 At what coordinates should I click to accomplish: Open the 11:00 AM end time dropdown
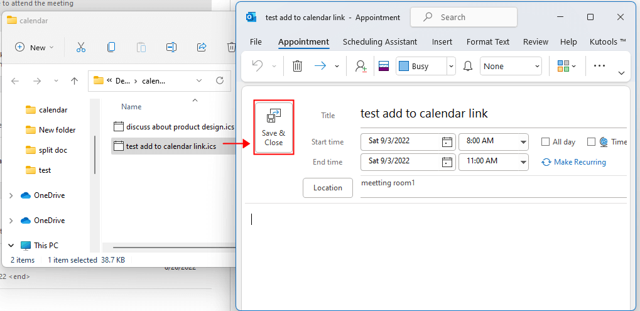[523, 162]
